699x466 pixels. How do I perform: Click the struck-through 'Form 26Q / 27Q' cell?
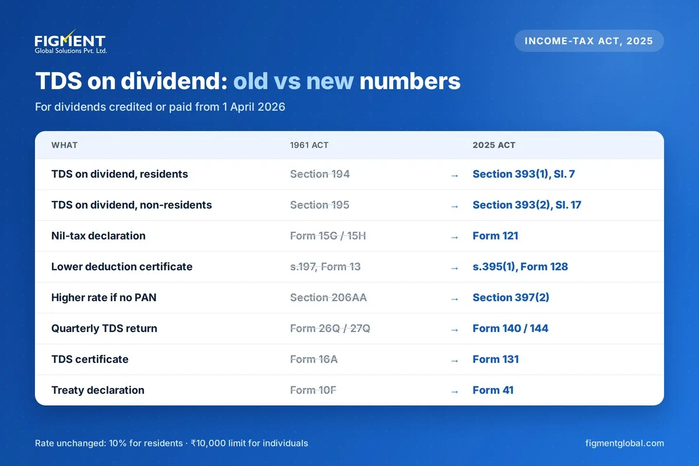pyautogui.click(x=330, y=329)
